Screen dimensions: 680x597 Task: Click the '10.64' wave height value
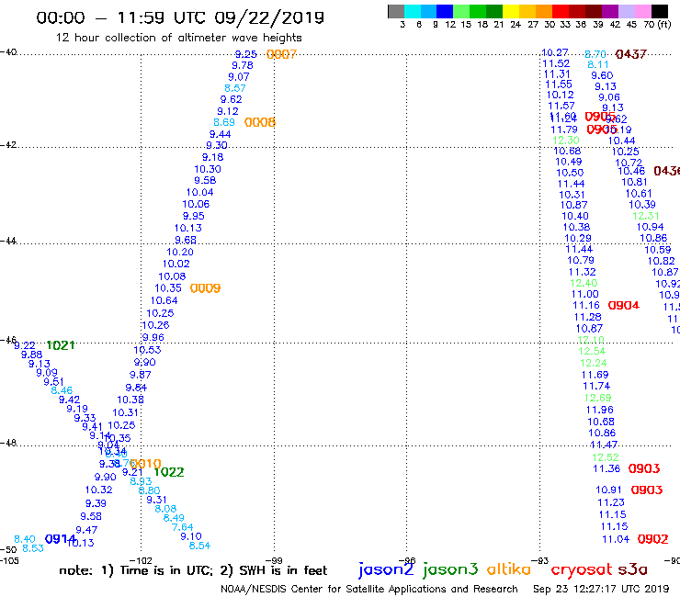164,300
